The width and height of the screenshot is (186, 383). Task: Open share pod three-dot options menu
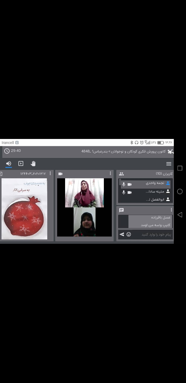coord(50,173)
